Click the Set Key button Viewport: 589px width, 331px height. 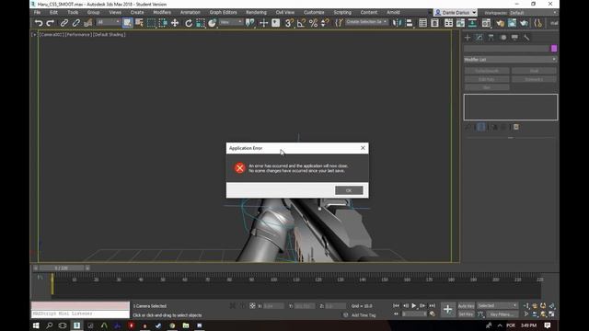point(467,314)
